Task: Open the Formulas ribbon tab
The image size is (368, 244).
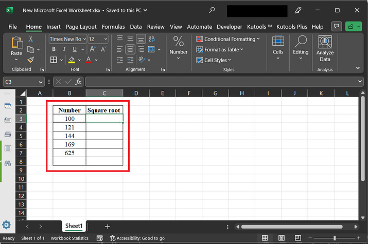Action: [113, 27]
